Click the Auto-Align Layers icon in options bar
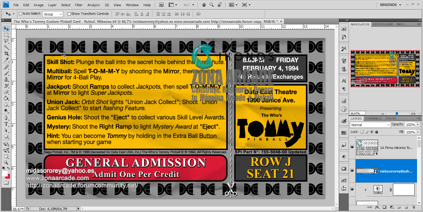Viewport: 423px width, 212px height. (x=198, y=14)
